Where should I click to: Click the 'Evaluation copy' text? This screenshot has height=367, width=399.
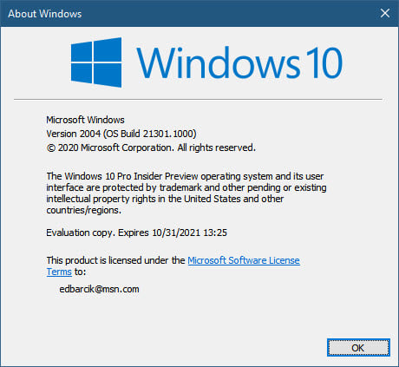pos(81,233)
